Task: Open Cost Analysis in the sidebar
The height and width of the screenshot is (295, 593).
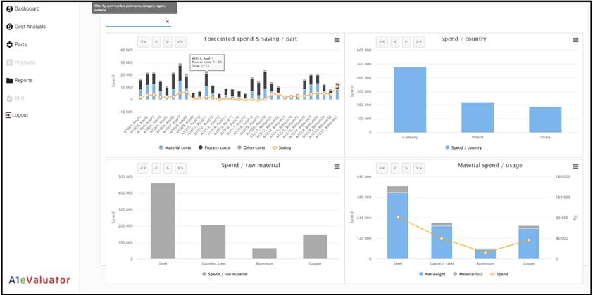Action: pos(26,27)
